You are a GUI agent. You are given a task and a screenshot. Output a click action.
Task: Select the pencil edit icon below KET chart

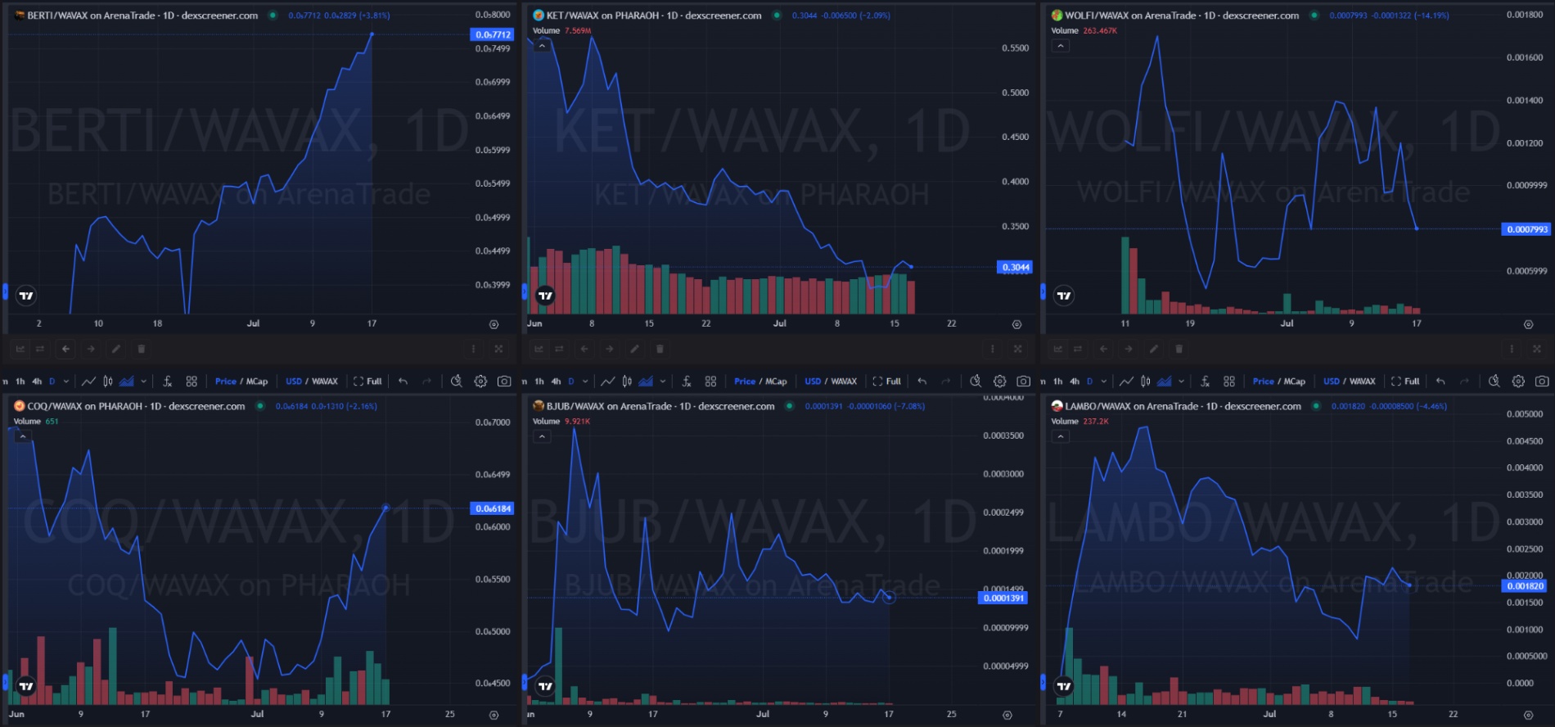pos(634,349)
